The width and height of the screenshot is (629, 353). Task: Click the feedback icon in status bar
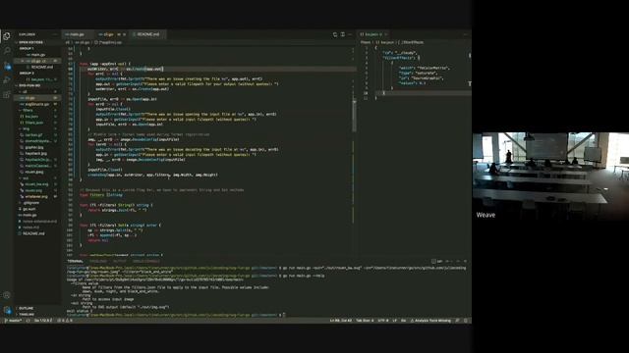[458, 321]
